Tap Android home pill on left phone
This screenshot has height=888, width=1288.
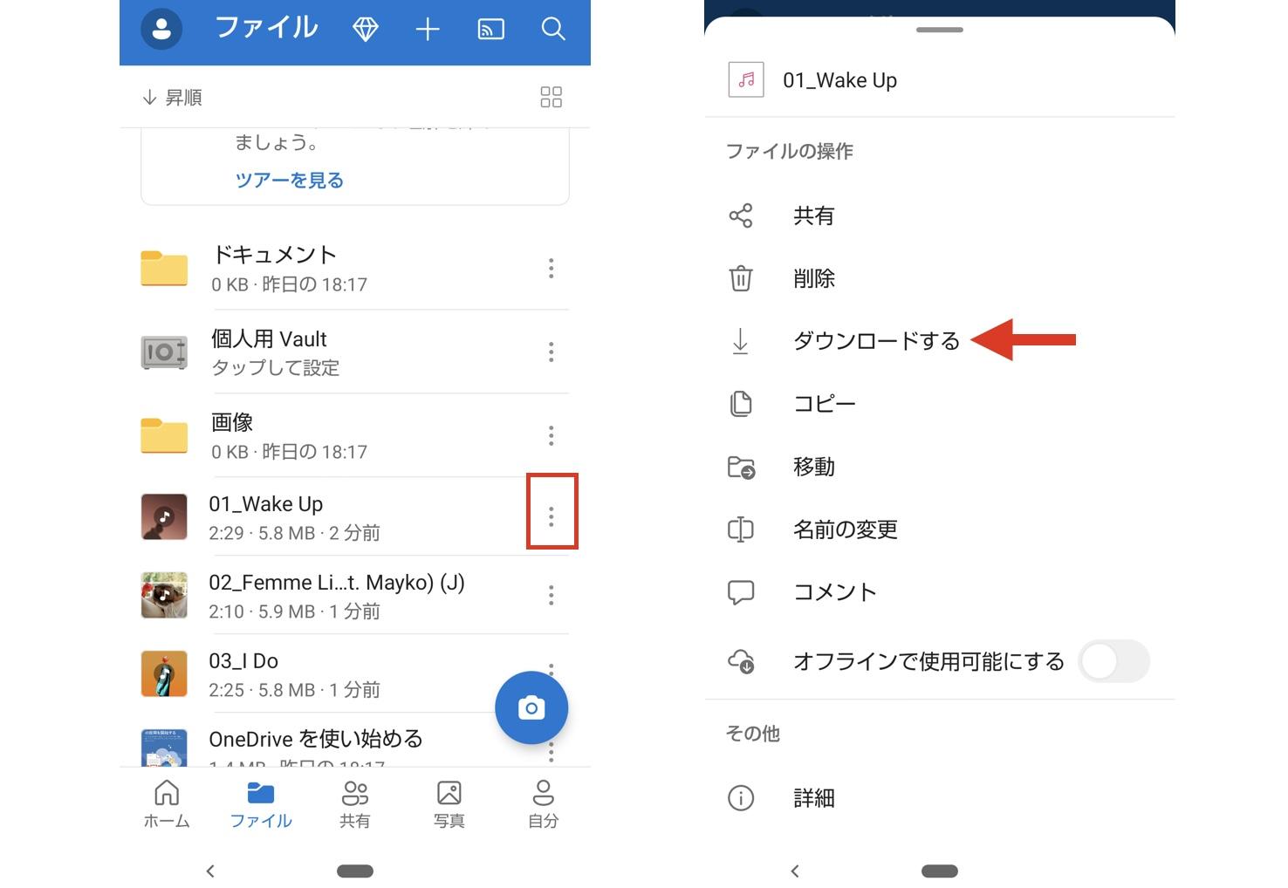coord(355,871)
